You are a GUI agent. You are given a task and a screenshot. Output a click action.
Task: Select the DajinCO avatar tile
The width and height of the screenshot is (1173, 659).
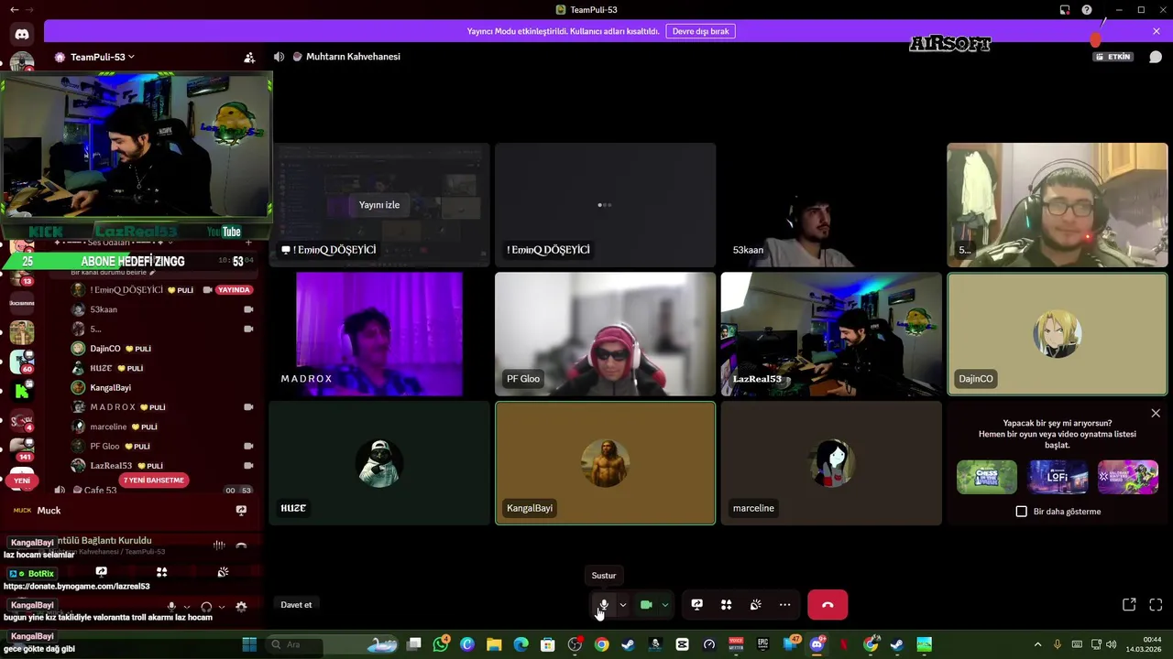tap(1058, 334)
